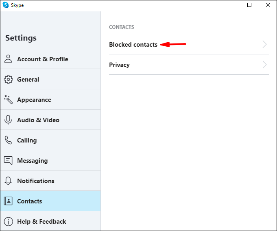The image size is (277, 231).
Task: Go to Audio & Video settings
Action: point(38,120)
